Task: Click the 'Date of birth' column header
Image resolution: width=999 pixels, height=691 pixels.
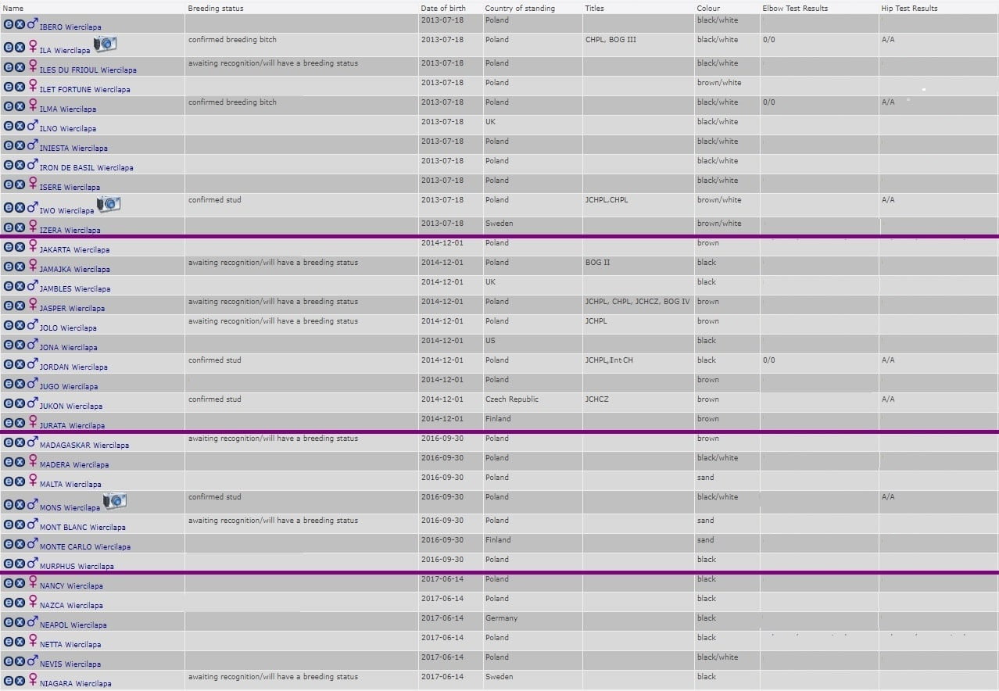Action: click(443, 9)
